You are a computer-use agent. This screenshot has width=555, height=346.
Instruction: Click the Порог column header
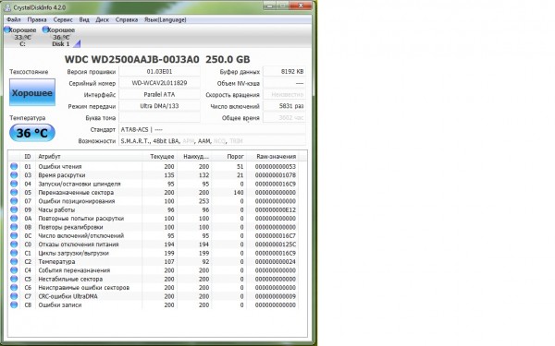(x=229, y=157)
